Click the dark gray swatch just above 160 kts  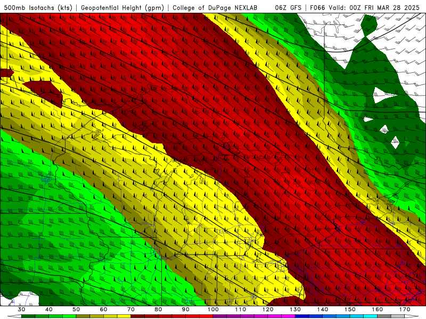click(x=384, y=316)
